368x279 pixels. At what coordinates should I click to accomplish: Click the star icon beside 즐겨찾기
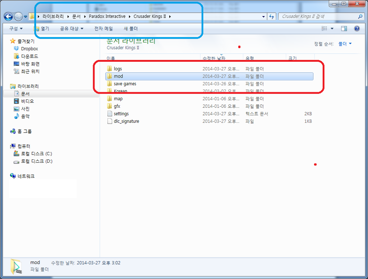tap(13, 41)
